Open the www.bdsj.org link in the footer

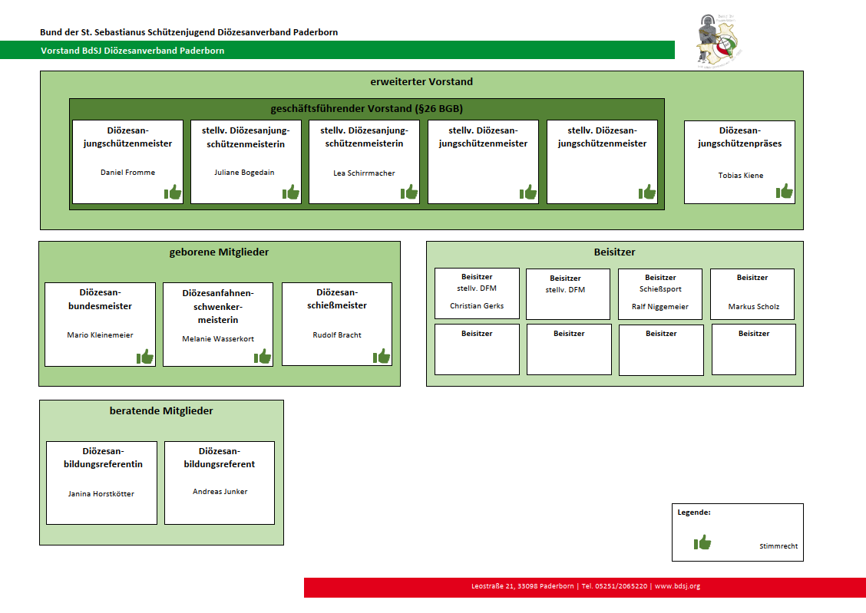[677, 587]
